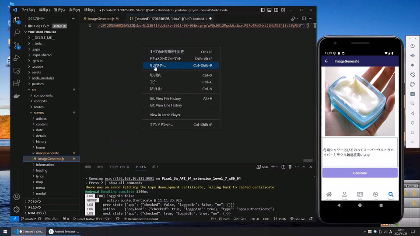Viewport: 420px width, 236px height.
Task: Collapse the imageGenerate folder
Action: click(x=47, y=153)
